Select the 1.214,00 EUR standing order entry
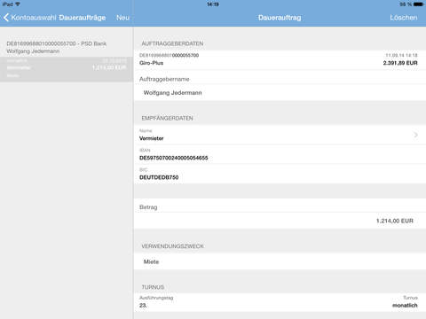Screen dimensions: 426x319 click(x=67, y=69)
